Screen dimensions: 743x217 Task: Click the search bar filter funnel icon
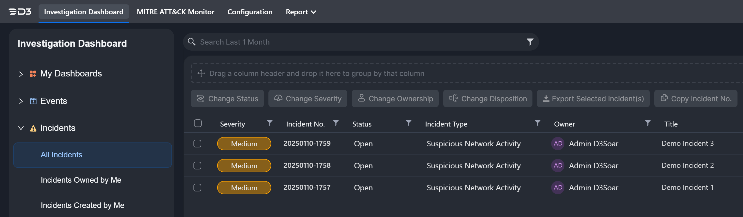pos(530,42)
